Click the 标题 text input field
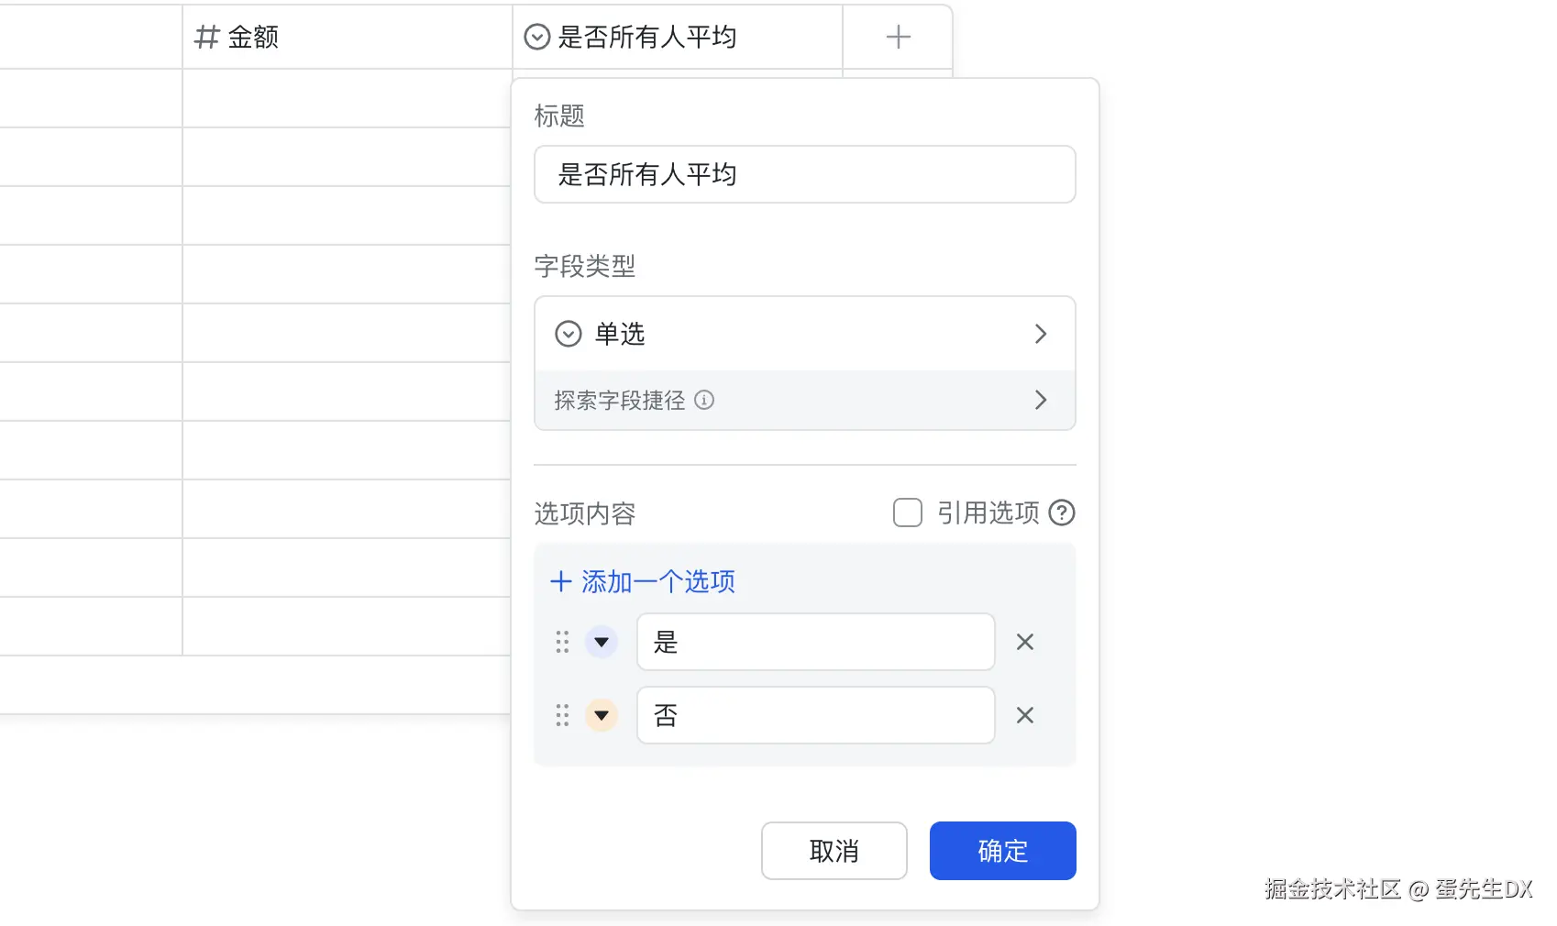Screen dimensions: 1557x926 click(804, 174)
